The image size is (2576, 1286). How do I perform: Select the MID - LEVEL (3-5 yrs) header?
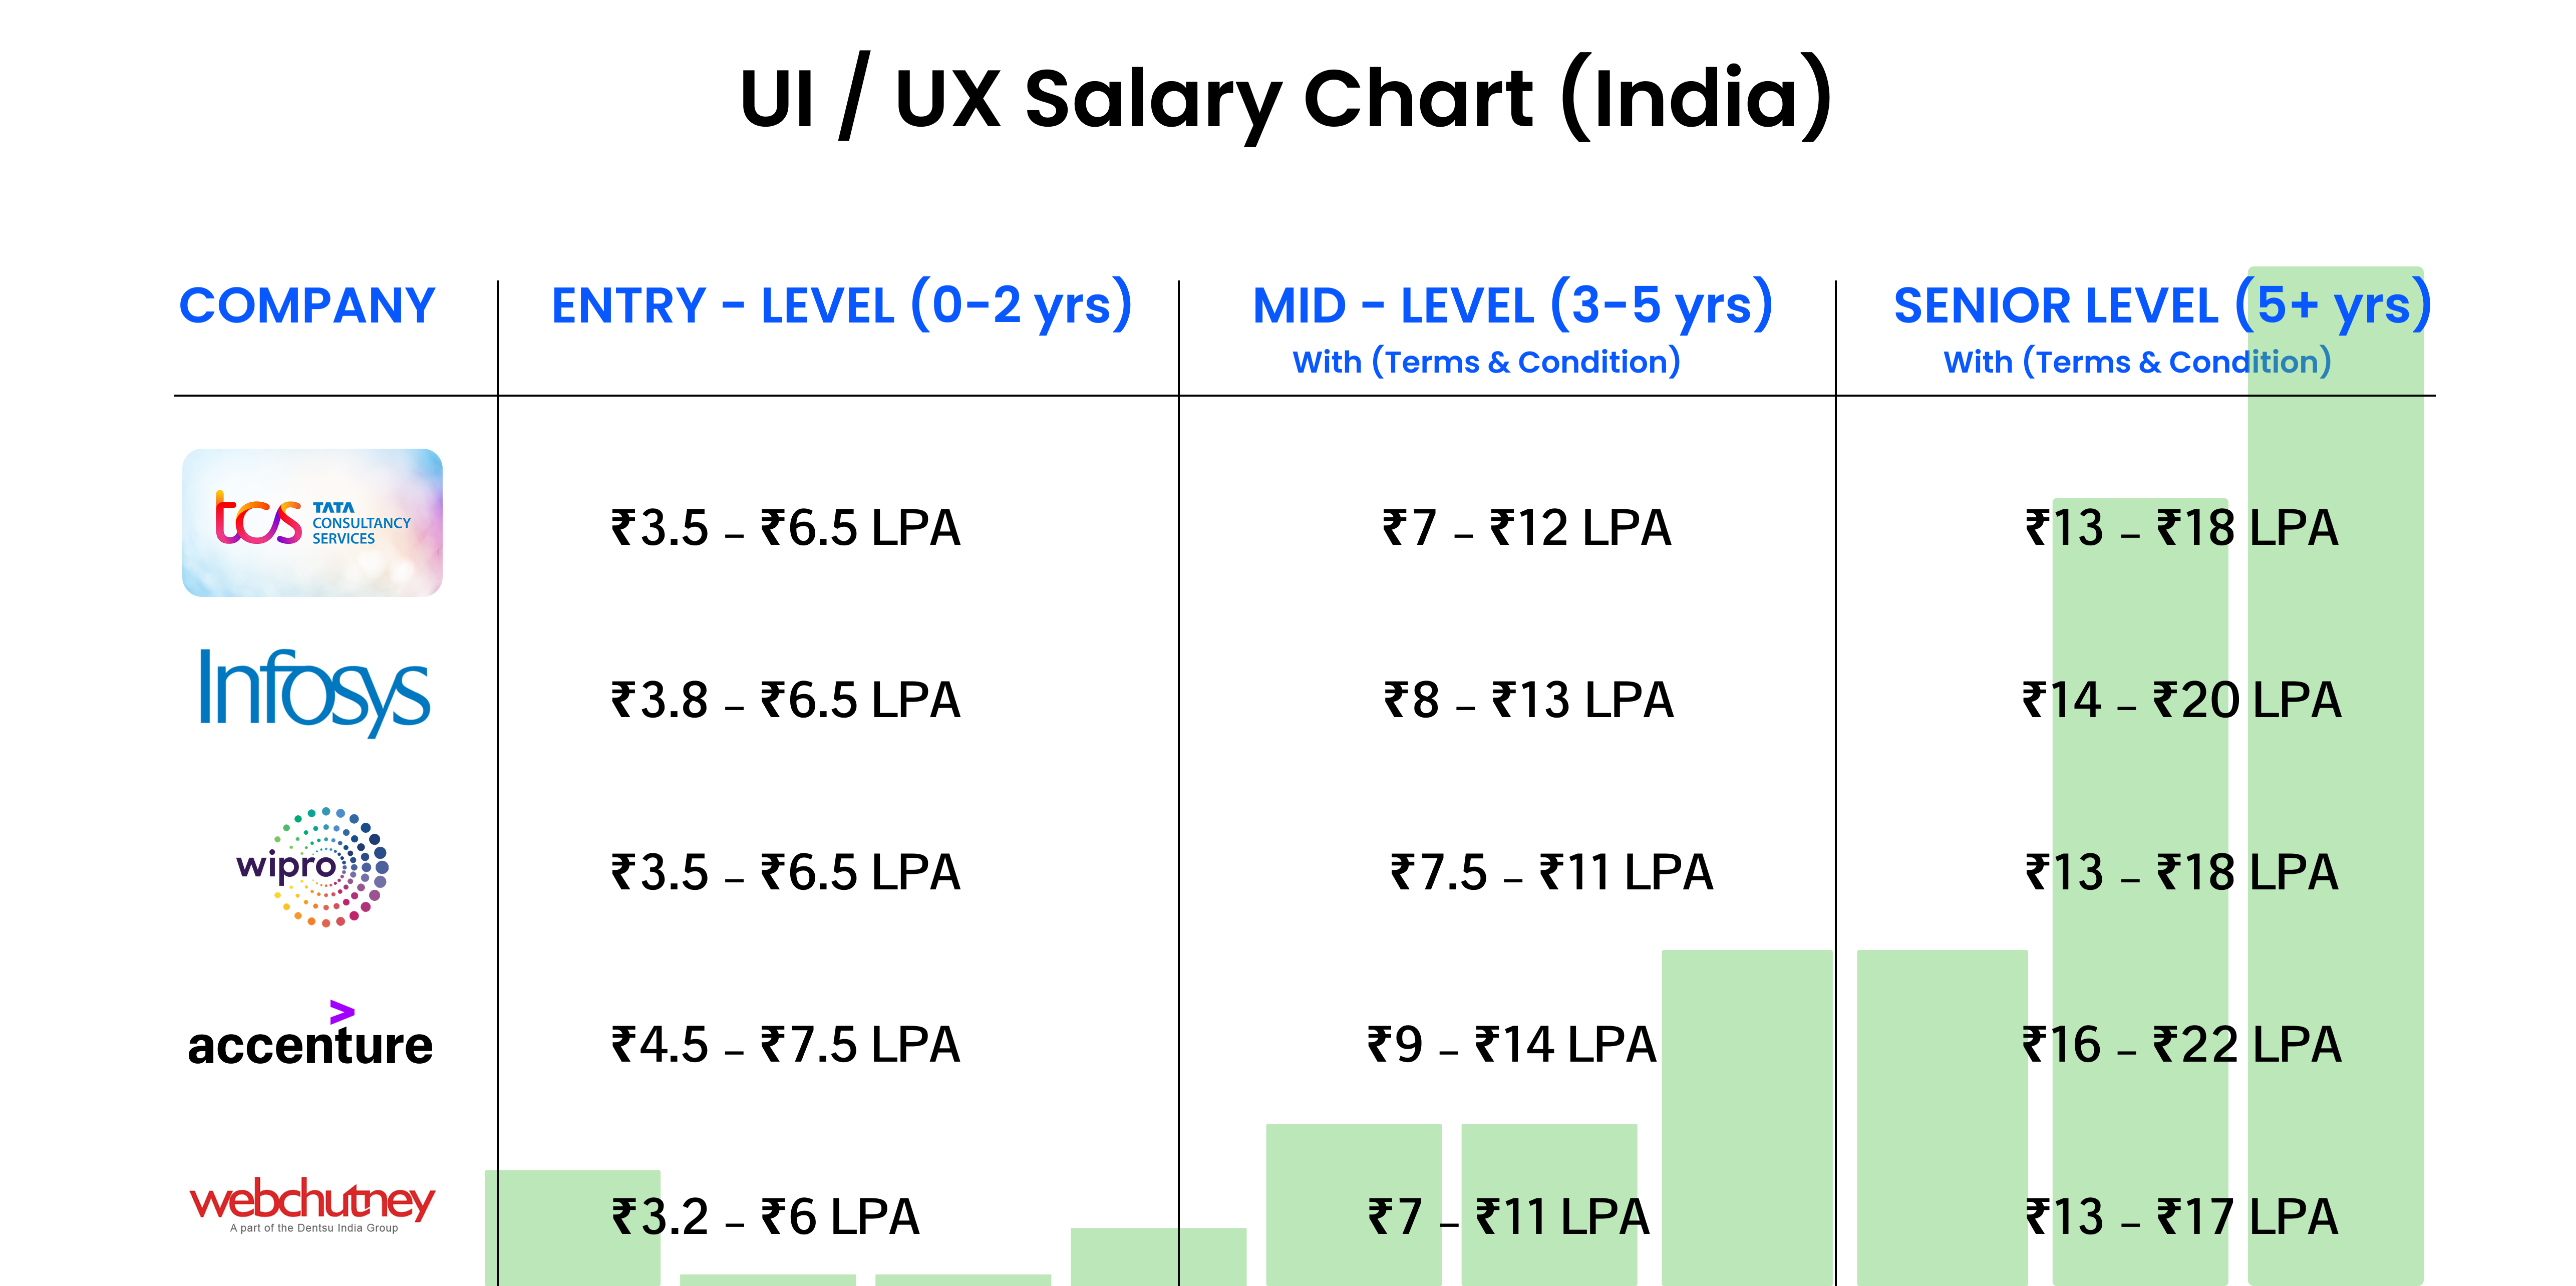(x=1512, y=305)
